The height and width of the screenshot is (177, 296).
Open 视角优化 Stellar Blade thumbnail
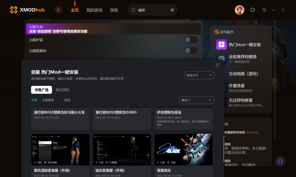tap(183, 150)
